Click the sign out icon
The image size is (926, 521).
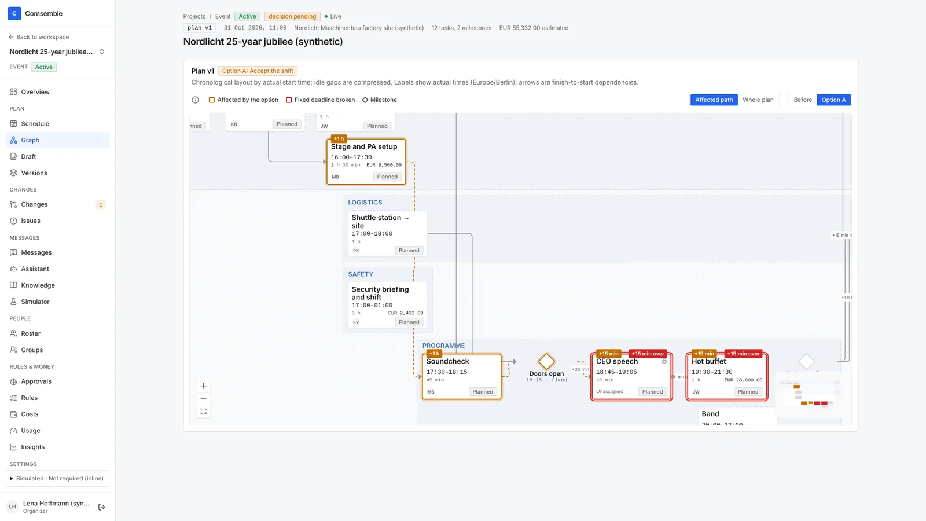[x=102, y=507]
